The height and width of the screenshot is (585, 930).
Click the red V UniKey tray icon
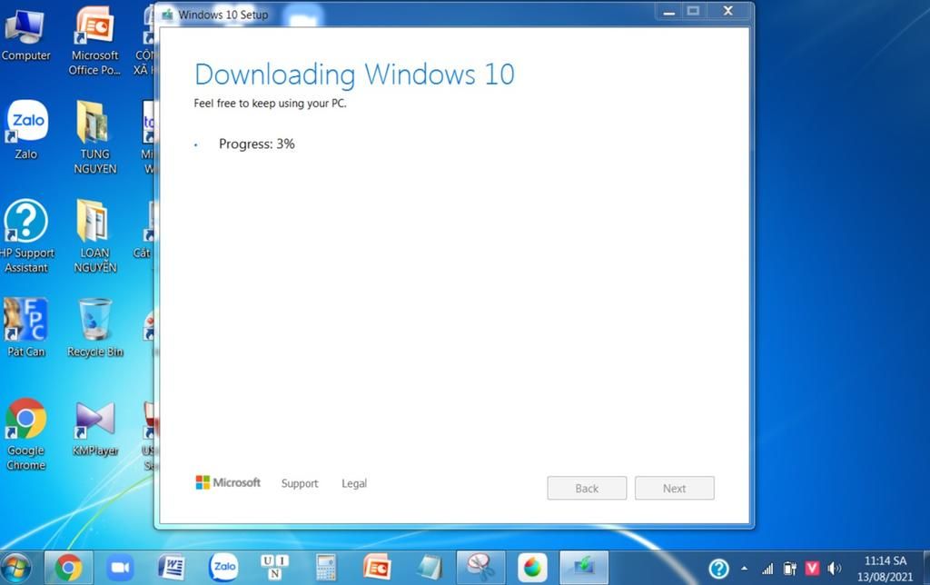812,569
